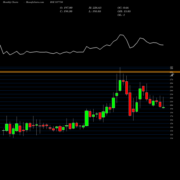Click the '214' price axis label

(x=171, y=102)
